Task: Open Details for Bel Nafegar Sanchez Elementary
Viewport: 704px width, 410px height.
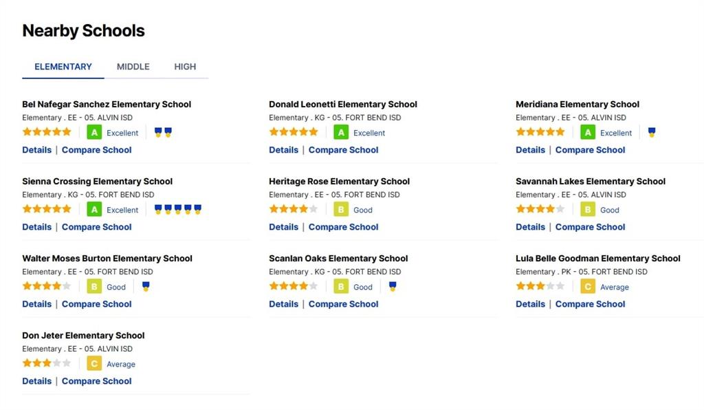Action: tap(37, 150)
